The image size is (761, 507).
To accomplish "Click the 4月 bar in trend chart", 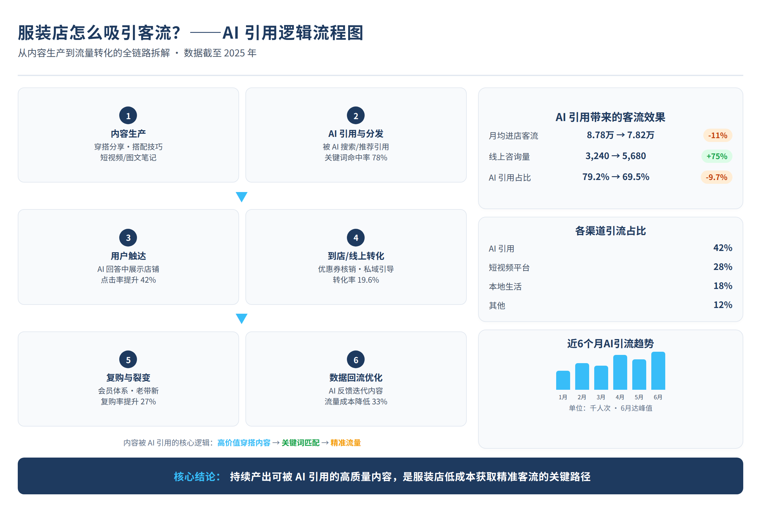I will 620,372.
